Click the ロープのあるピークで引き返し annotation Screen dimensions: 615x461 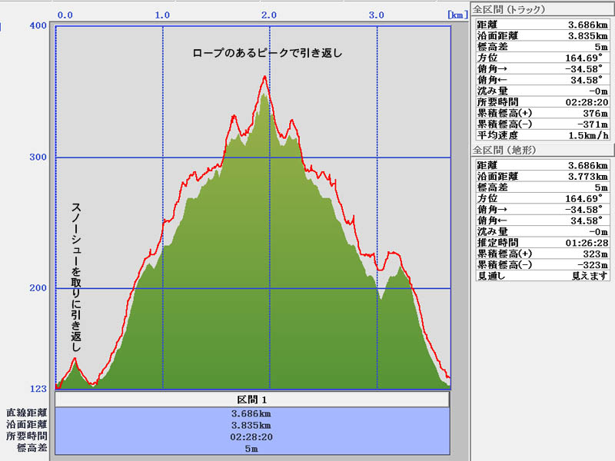tap(267, 54)
